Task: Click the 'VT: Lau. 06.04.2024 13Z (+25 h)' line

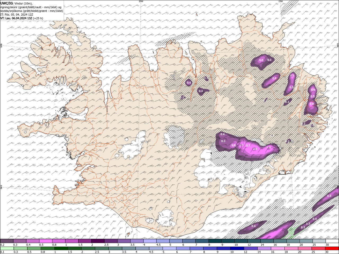Action: click(x=22, y=18)
